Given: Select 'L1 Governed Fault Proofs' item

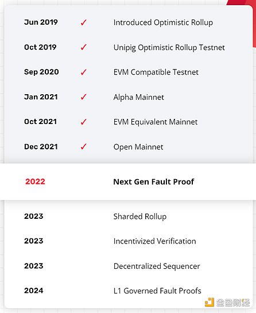Looking at the screenshot, I should 157,291.
